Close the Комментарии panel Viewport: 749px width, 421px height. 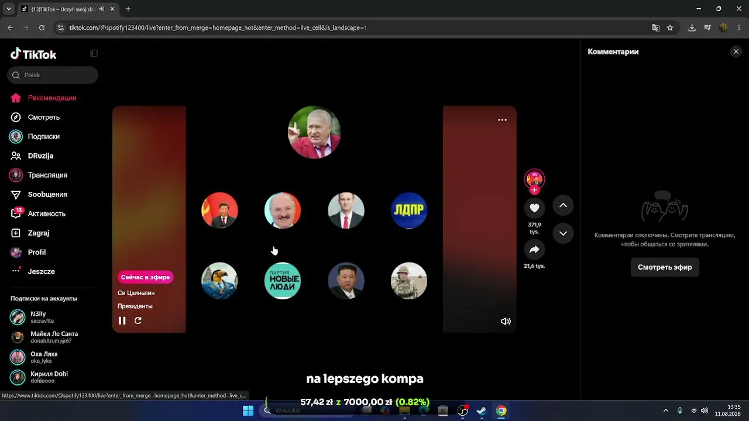736,51
